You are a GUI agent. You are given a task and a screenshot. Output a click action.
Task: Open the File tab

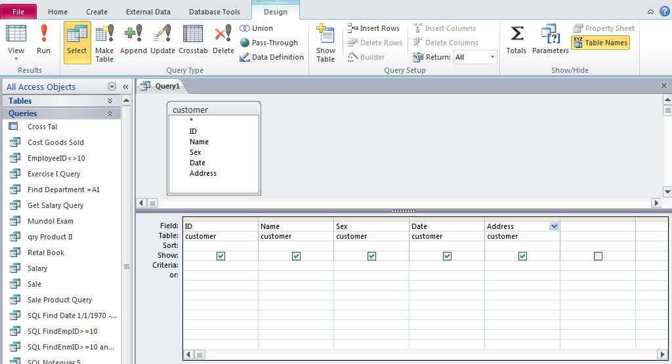(x=18, y=12)
